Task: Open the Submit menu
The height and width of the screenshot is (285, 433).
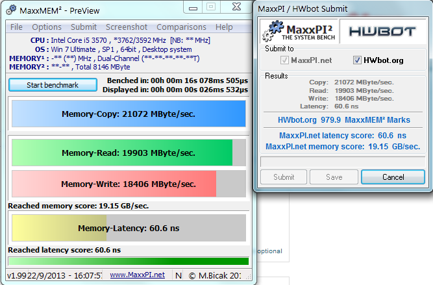Action: 84,27
